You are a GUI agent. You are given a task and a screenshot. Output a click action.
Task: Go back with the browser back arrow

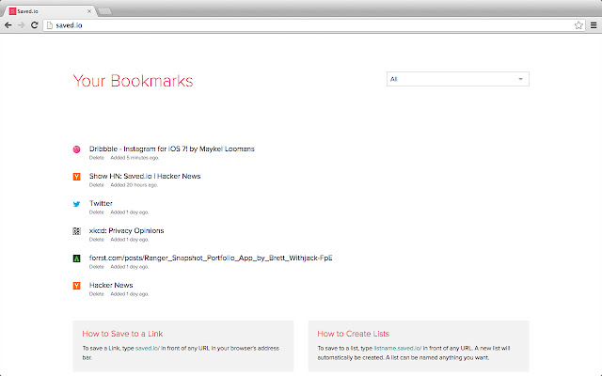[8, 25]
